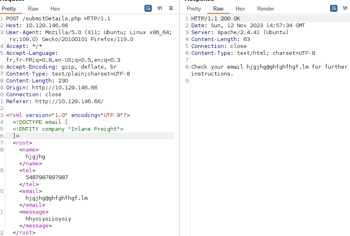Select the Raw tab in request panel
Image resolution: width=350 pixels, height=236 pixels.
click(x=33, y=9)
